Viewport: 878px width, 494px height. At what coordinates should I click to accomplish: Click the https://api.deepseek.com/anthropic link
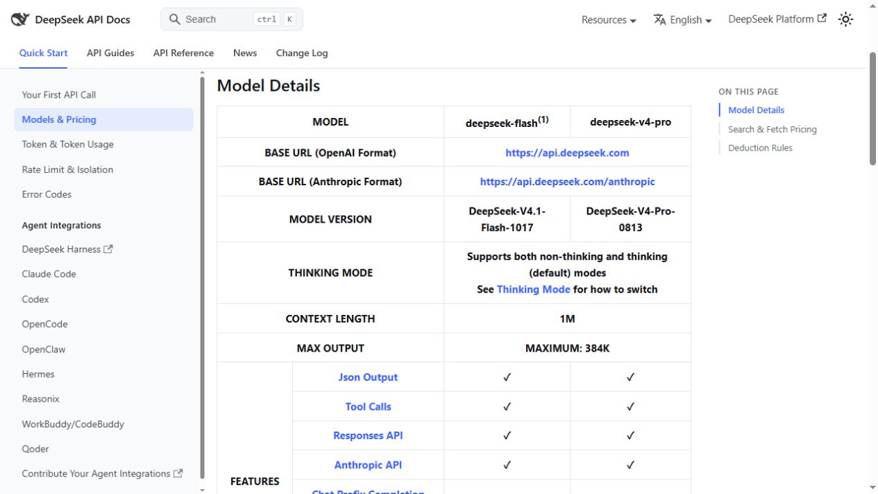(x=567, y=182)
